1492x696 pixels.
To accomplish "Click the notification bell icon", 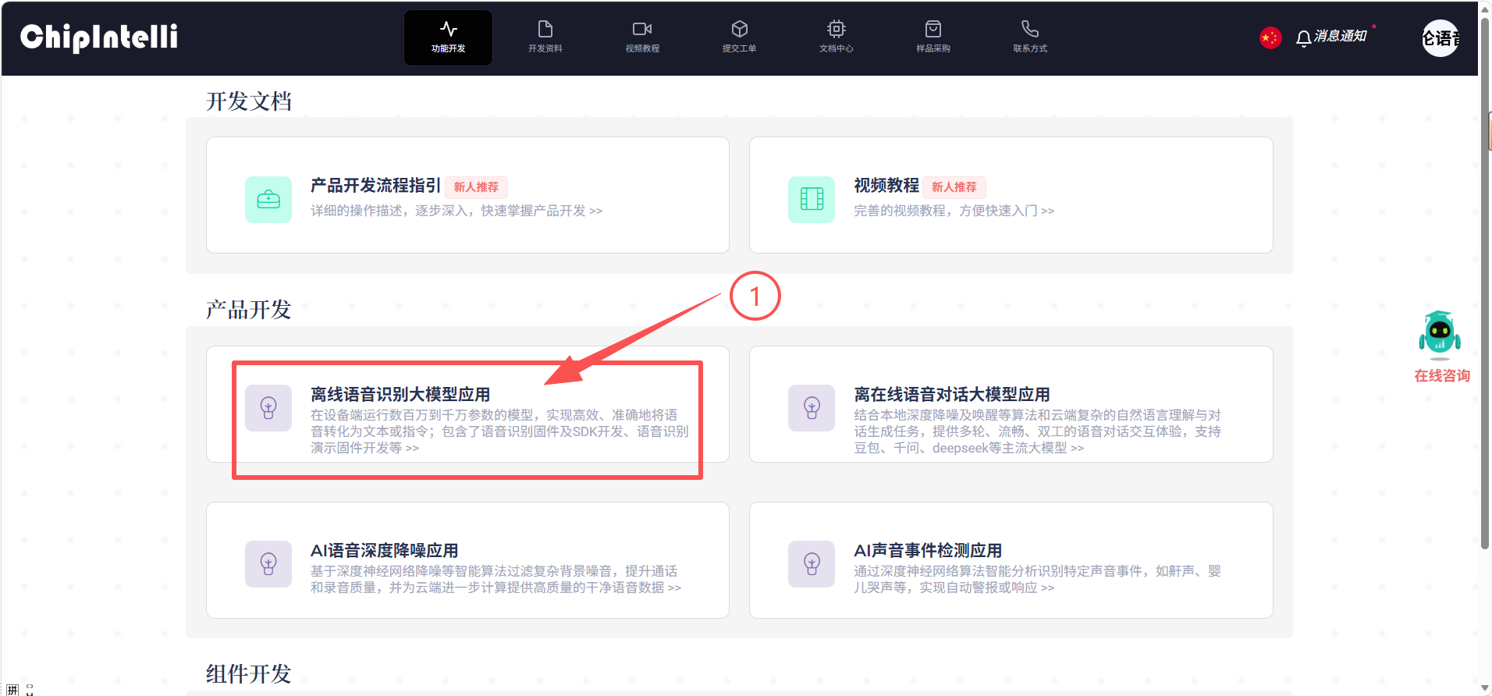I will click(1303, 38).
